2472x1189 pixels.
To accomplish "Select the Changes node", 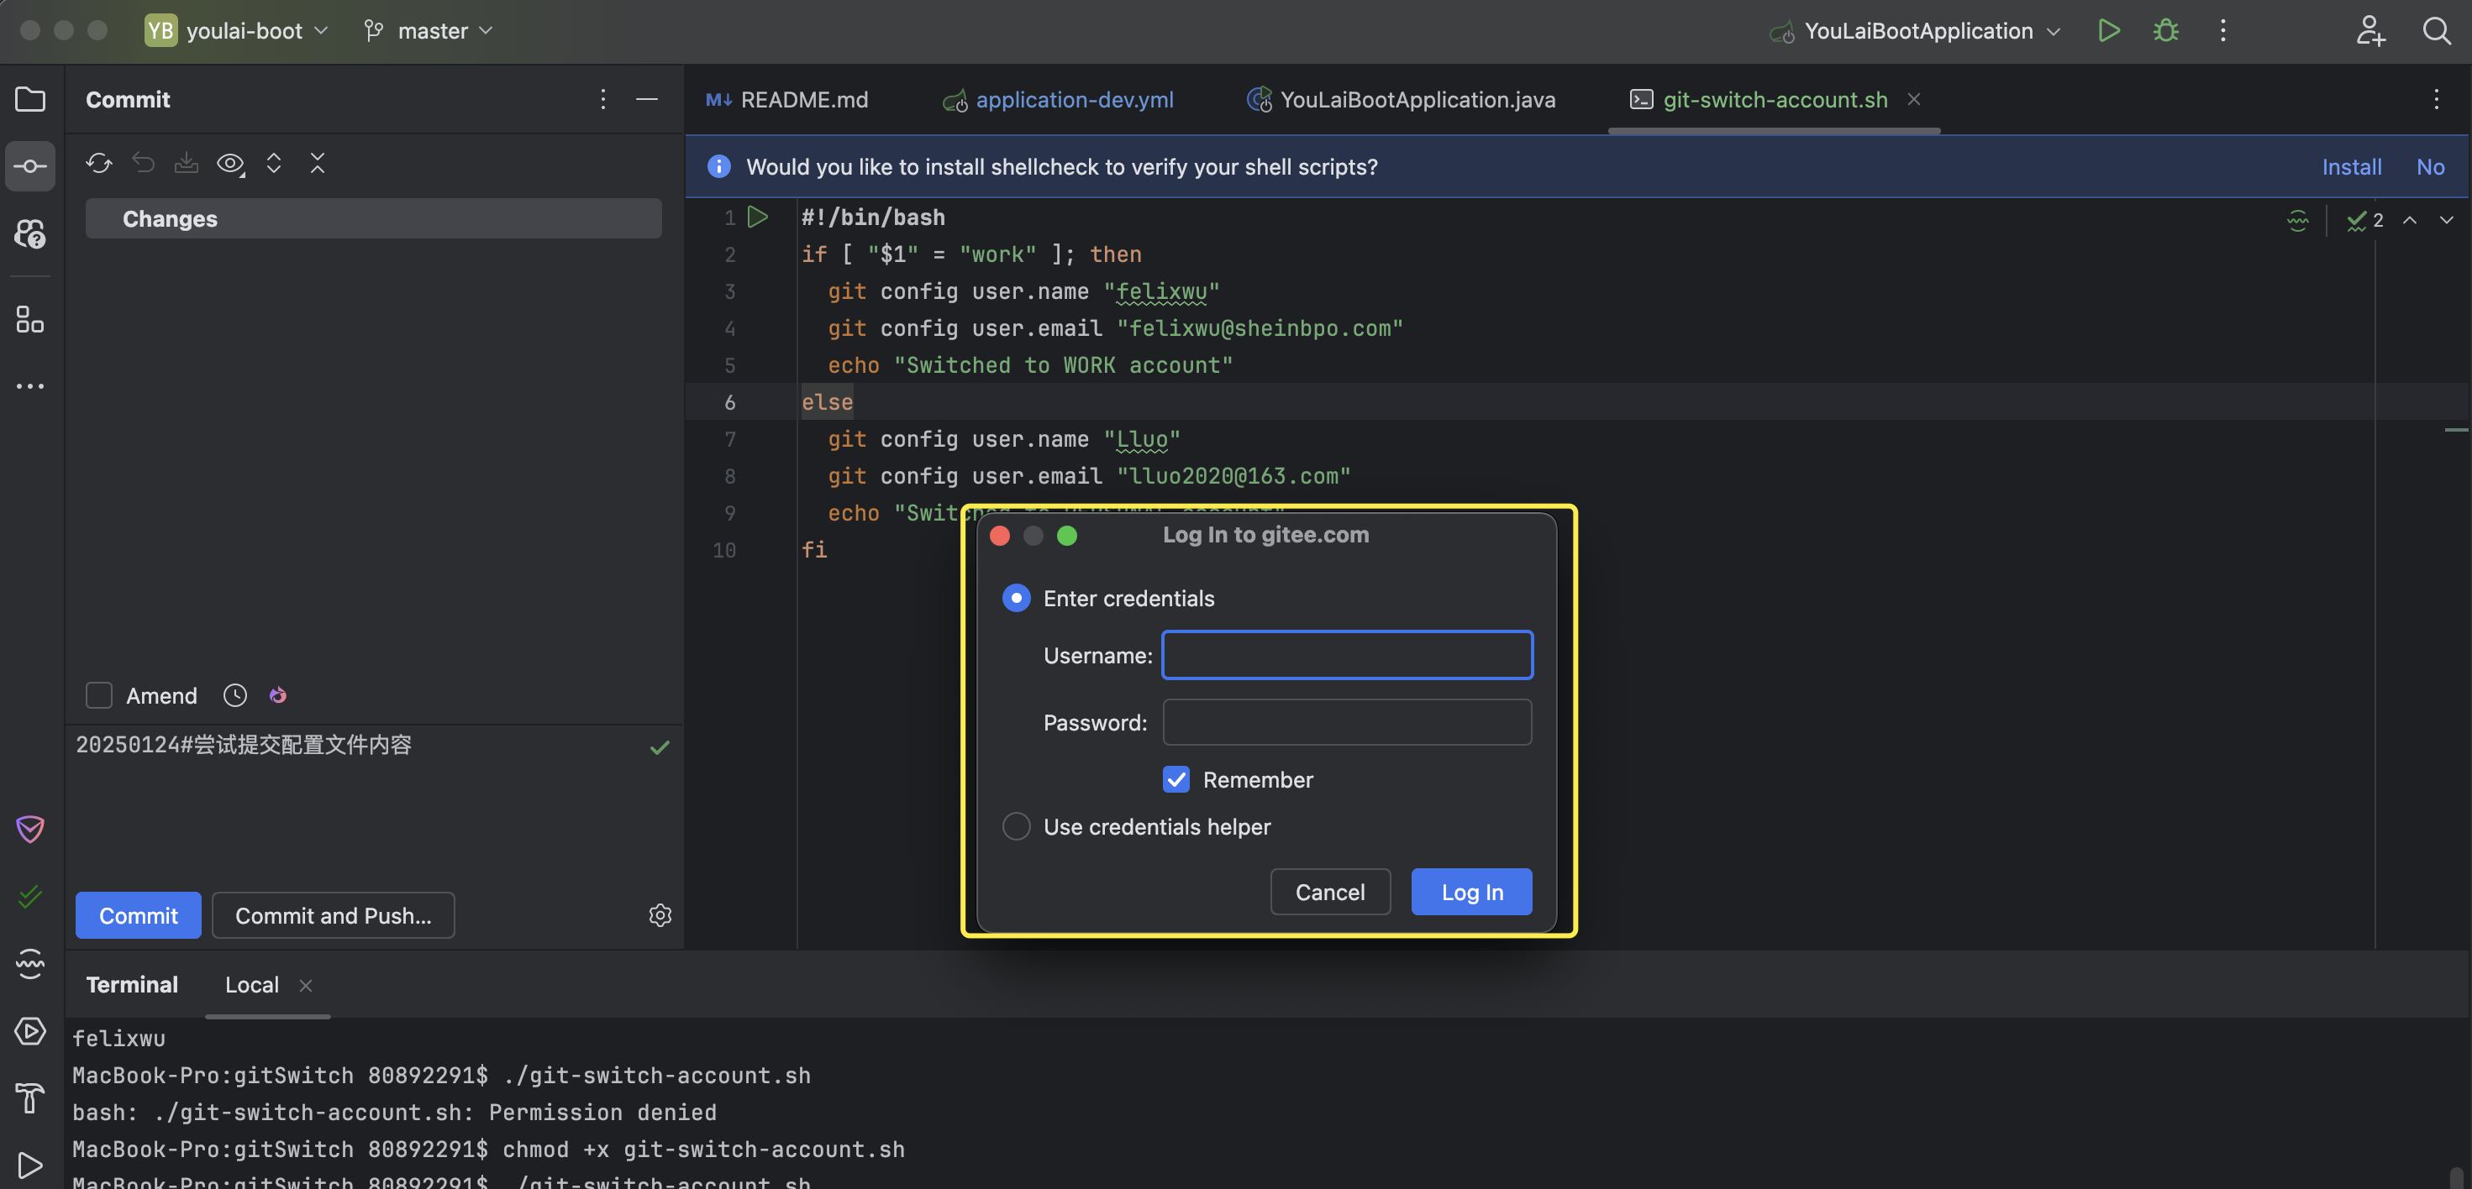I will (x=373, y=218).
